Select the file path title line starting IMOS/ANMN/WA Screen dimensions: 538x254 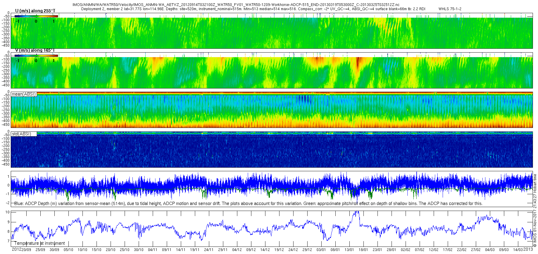236,5
